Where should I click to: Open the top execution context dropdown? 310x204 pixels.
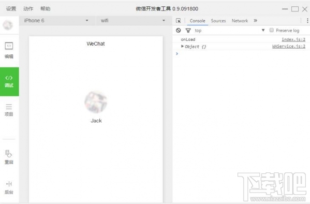tap(230, 30)
